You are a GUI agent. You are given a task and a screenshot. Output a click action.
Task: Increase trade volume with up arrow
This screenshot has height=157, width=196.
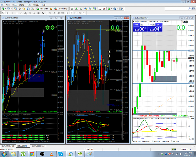coord(154,24)
